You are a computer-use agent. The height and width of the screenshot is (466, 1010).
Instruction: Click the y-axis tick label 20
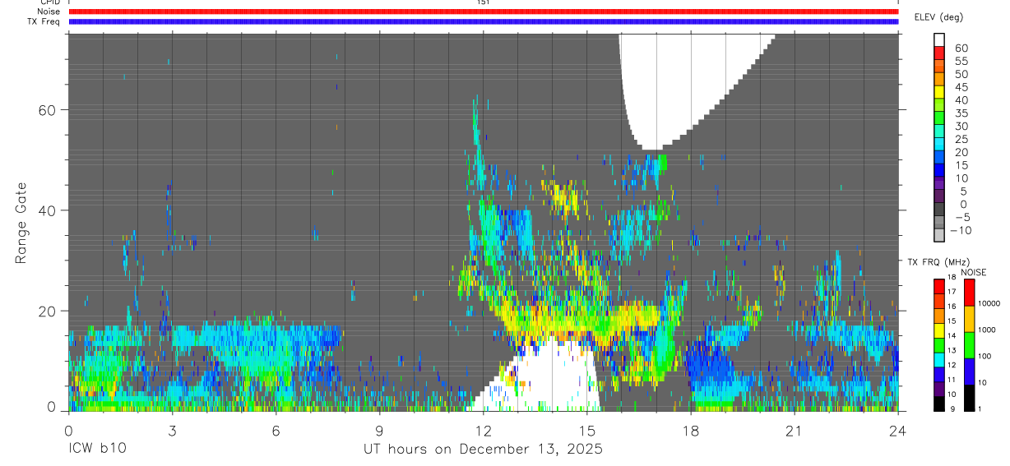(x=49, y=311)
